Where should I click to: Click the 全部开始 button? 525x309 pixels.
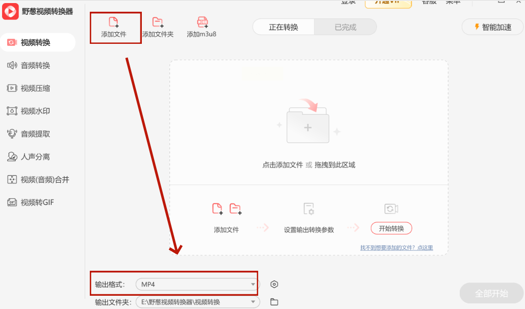(491, 294)
